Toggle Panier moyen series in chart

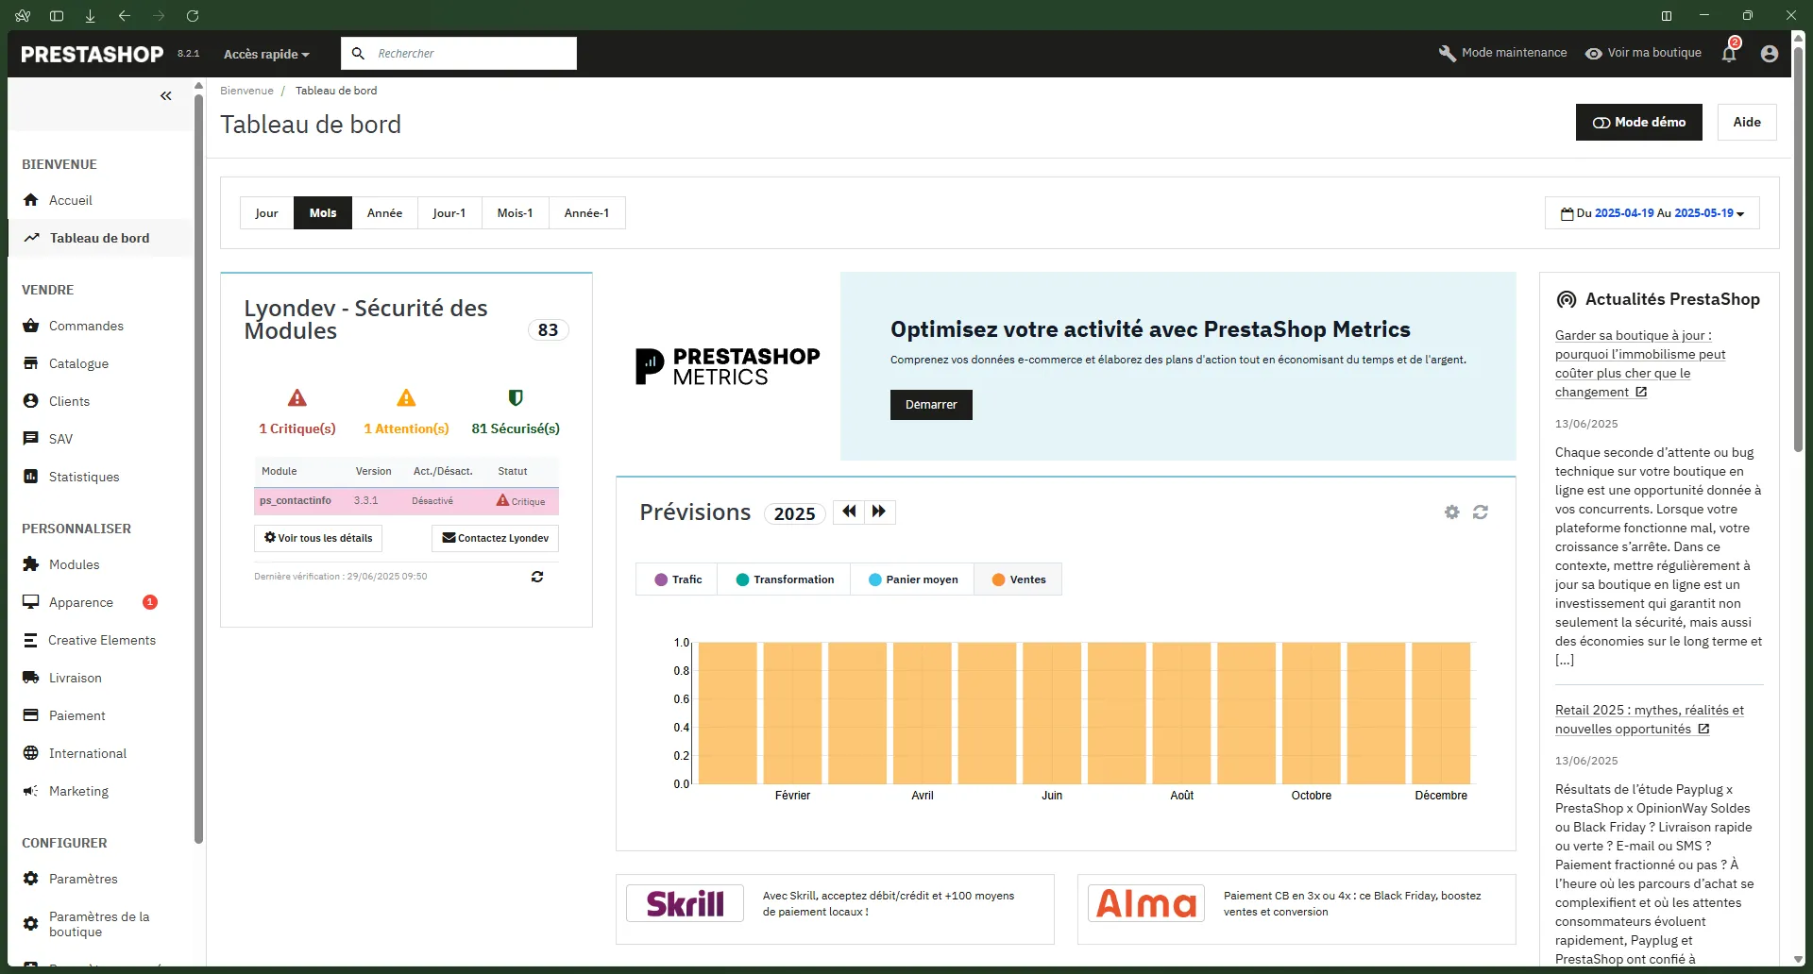[913, 579]
